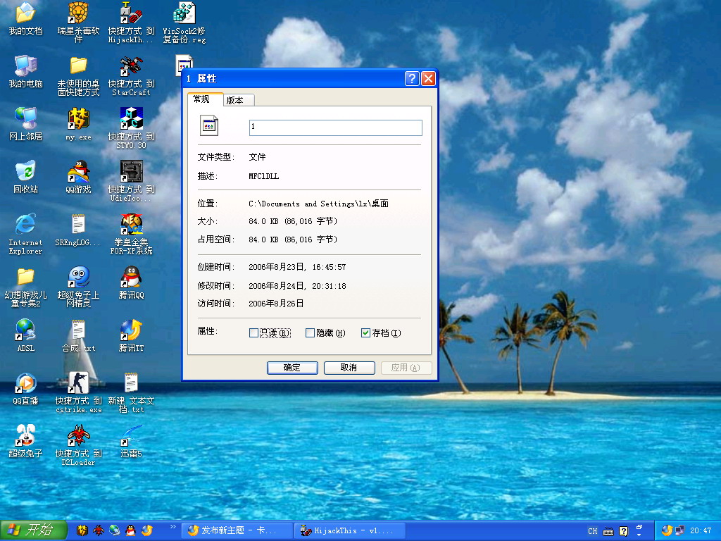Click the 确定 button
This screenshot has width=721, height=541.
[x=292, y=368]
